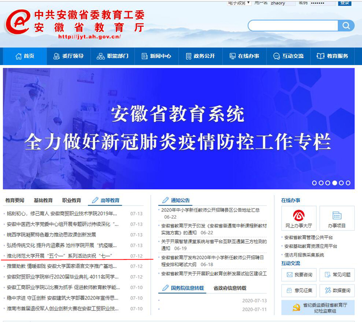Viewport: 362px width, 322px height.
Task: Open 新闻中心 navigation menu
Action: coord(156,56)
